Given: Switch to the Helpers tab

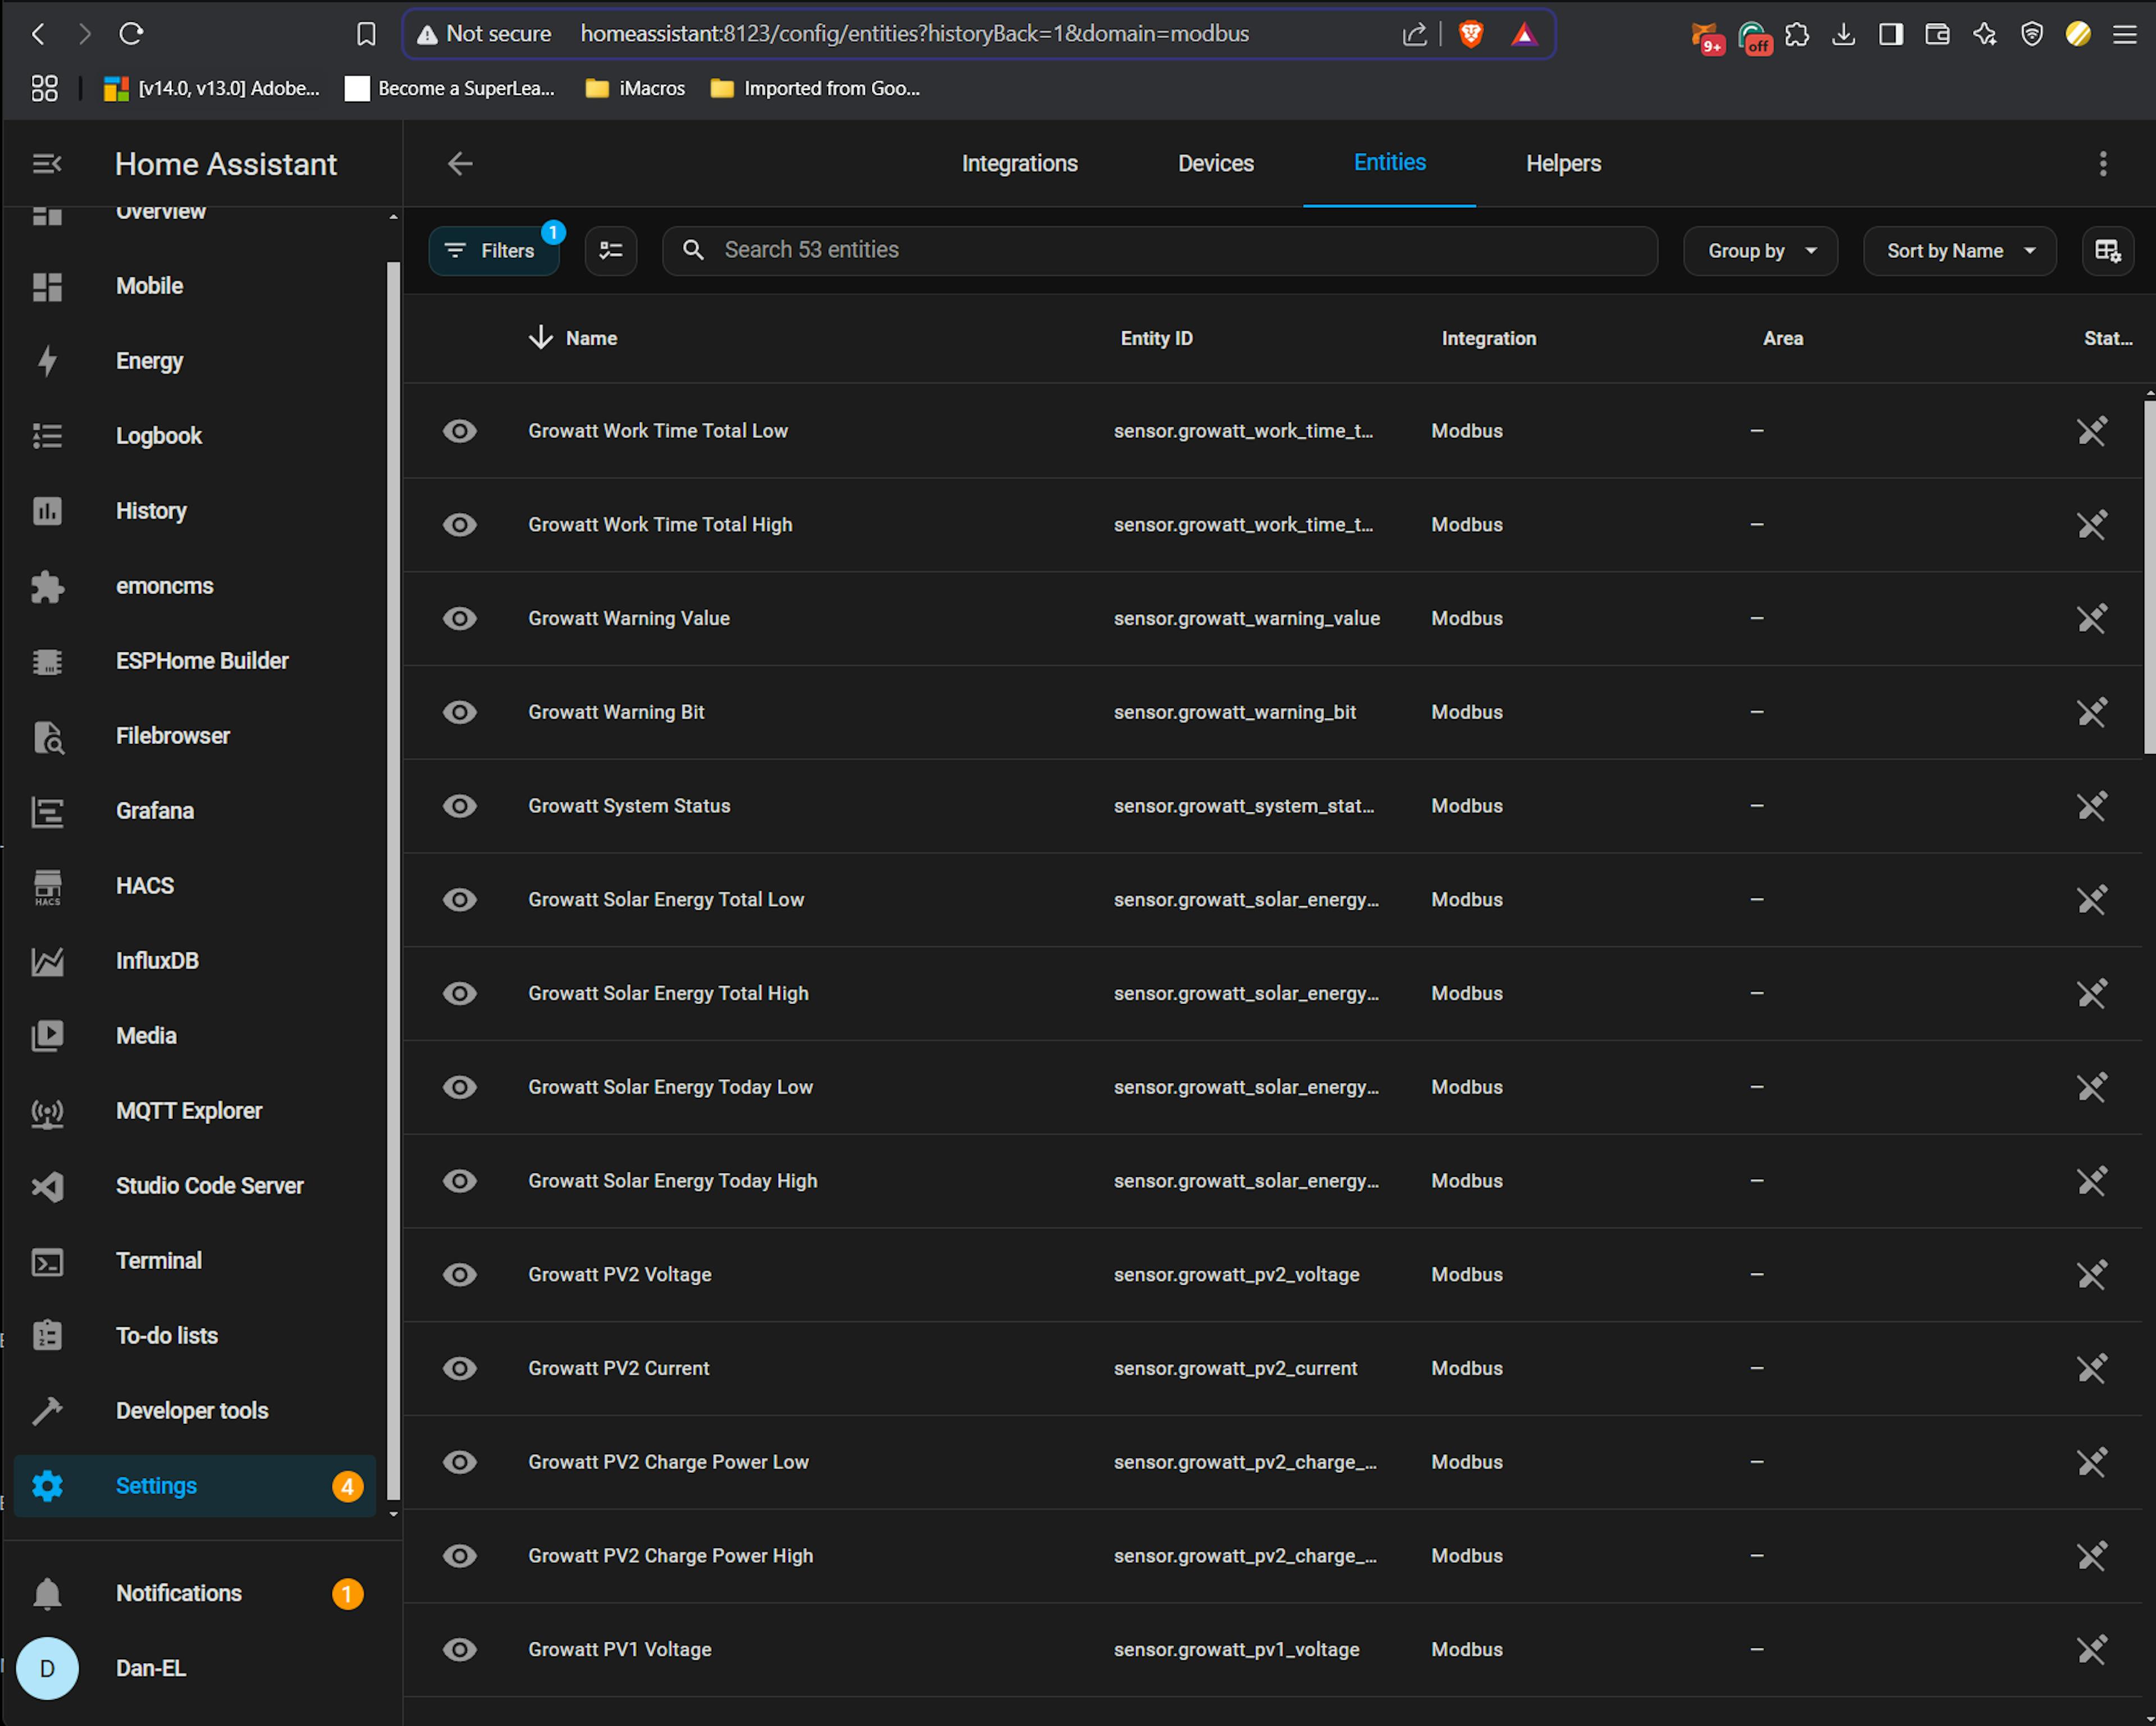Looking at the screenshot, I should (1562, 164).
